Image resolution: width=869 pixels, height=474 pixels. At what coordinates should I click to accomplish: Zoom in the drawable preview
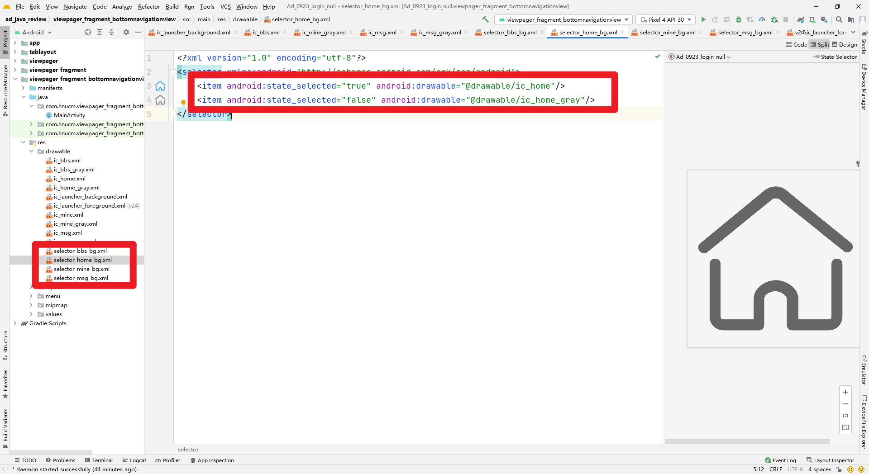[x=845, y=392]
